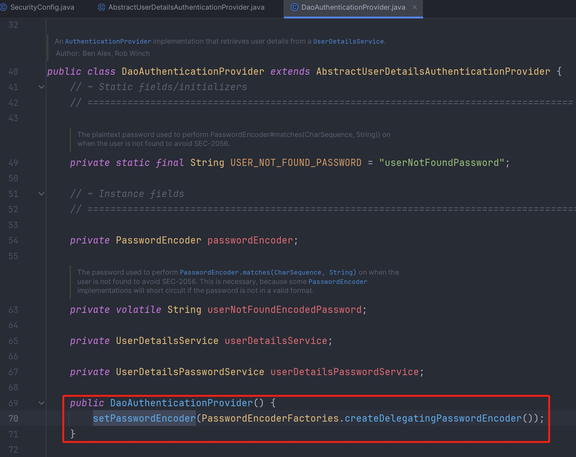Fold the DaoAuthenticationProvider constructor at line 69
This screenshot has width=576, height=457.
click(x=41, y=403)
